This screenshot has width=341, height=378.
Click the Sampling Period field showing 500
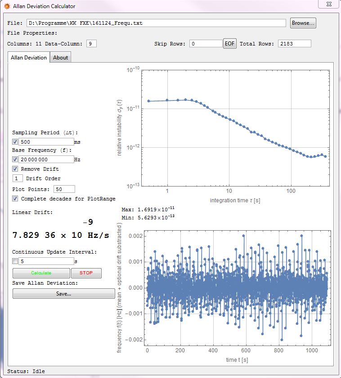point(46,142)
